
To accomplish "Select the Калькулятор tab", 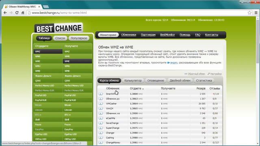I will pyautogui.click(x=133, y=81).
